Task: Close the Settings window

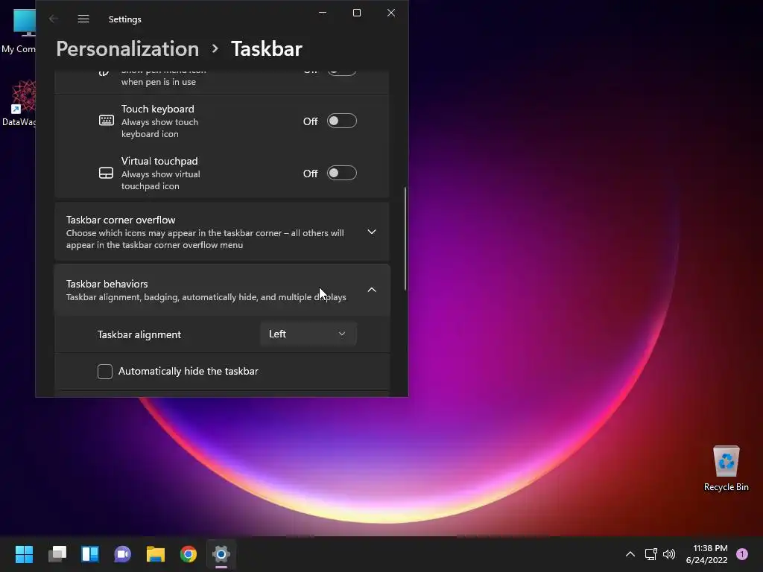Action: pyautogui.click(x=391, y=13)
